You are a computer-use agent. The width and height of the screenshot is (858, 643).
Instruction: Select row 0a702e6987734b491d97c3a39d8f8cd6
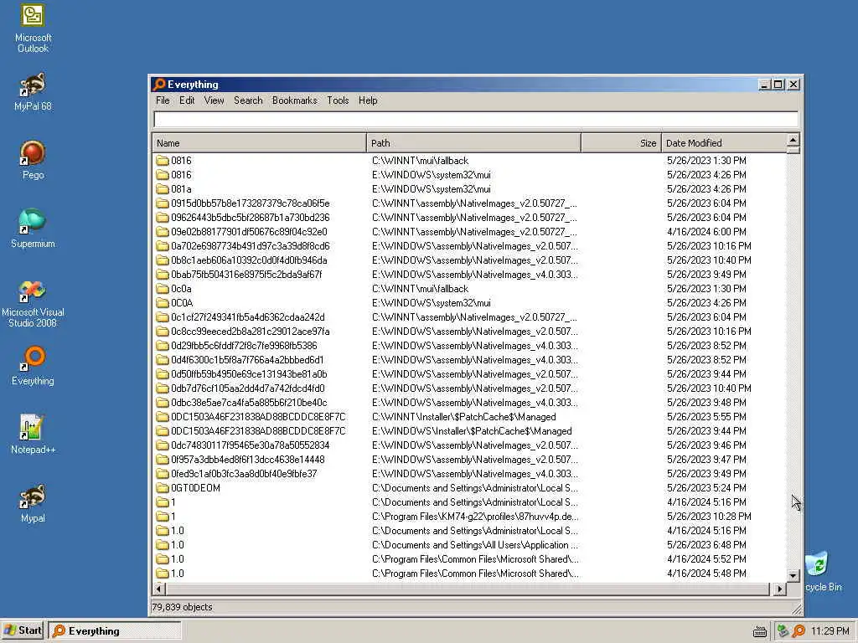(469, 246)
